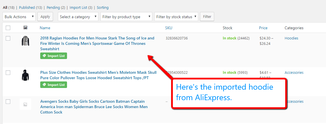Check the Raglan Hoodies product checkbox
The width and height of the screenshot is (326, 124).
click(8, 38)
